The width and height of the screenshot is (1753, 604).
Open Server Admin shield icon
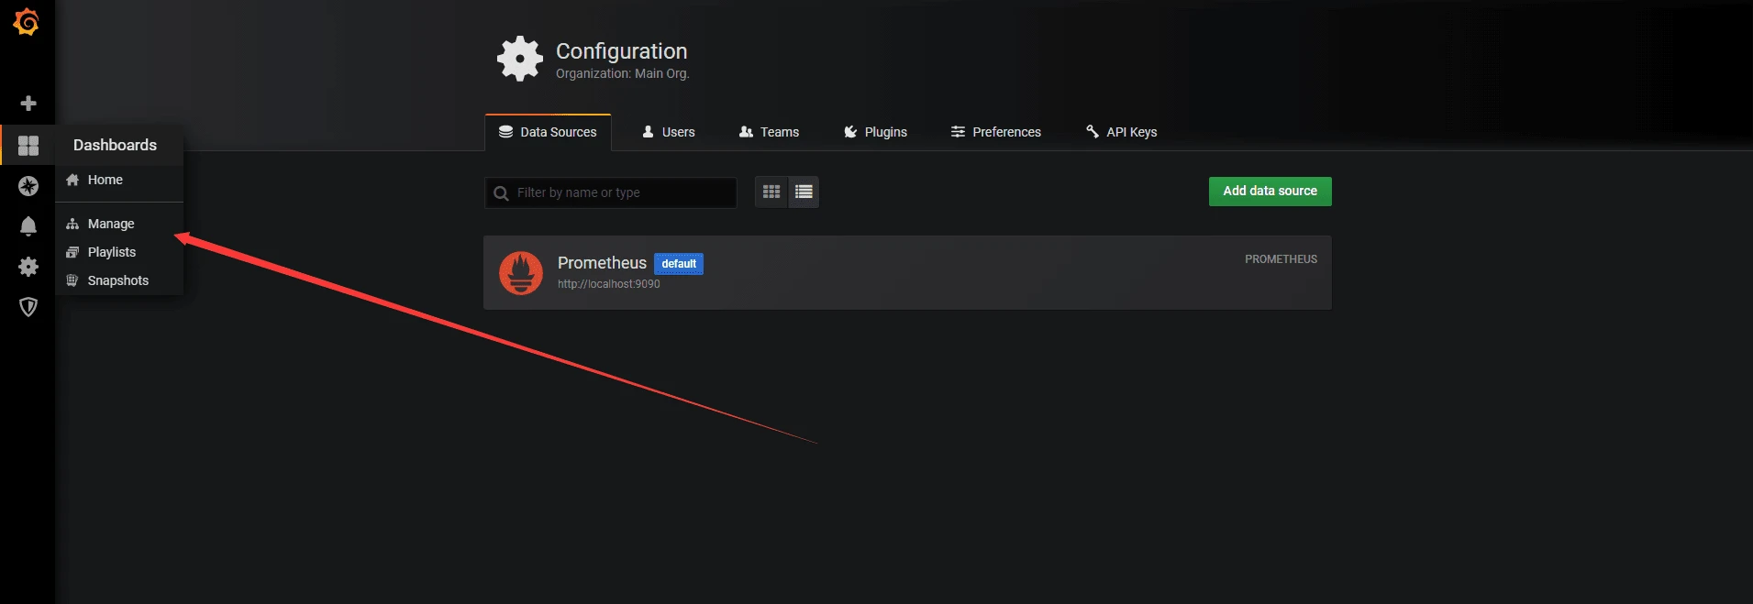click(28, 307)
